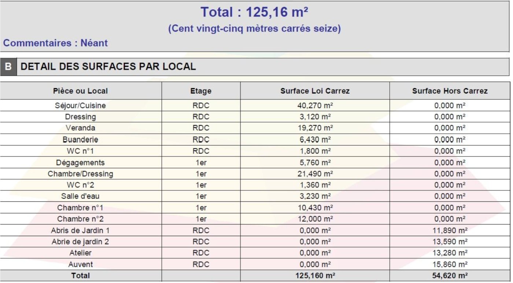Select the 125,160 m² total cell
This screenshot has width=513, height=283.
pyautogui.click(x=315, y=276)
